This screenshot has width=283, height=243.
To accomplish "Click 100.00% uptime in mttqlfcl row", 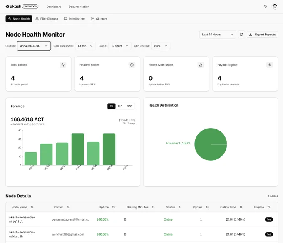I will point(102,220).
